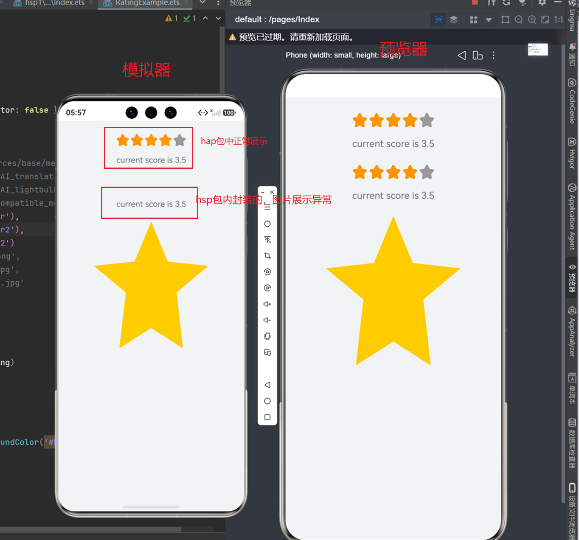
Task: Take an emulator screenshot with crop icon
Action: click(267, 256)
